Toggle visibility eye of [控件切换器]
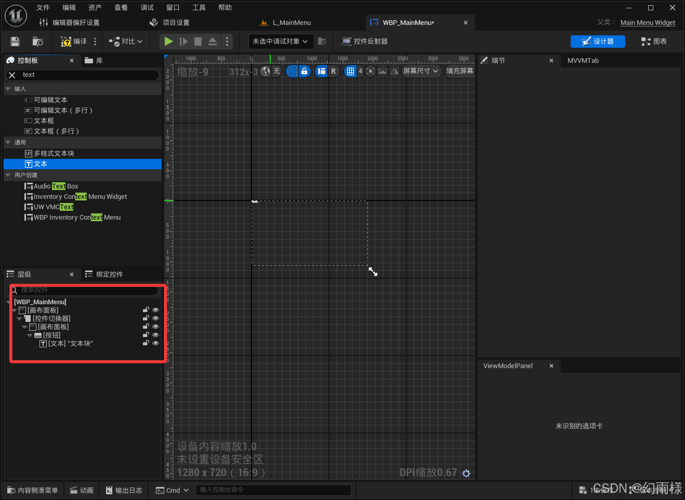685x500 pixels. point(155,318)
